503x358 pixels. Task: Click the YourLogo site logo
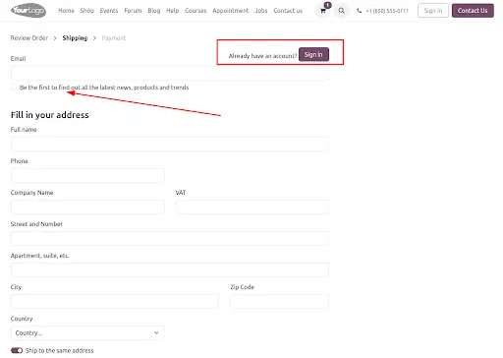28,11
